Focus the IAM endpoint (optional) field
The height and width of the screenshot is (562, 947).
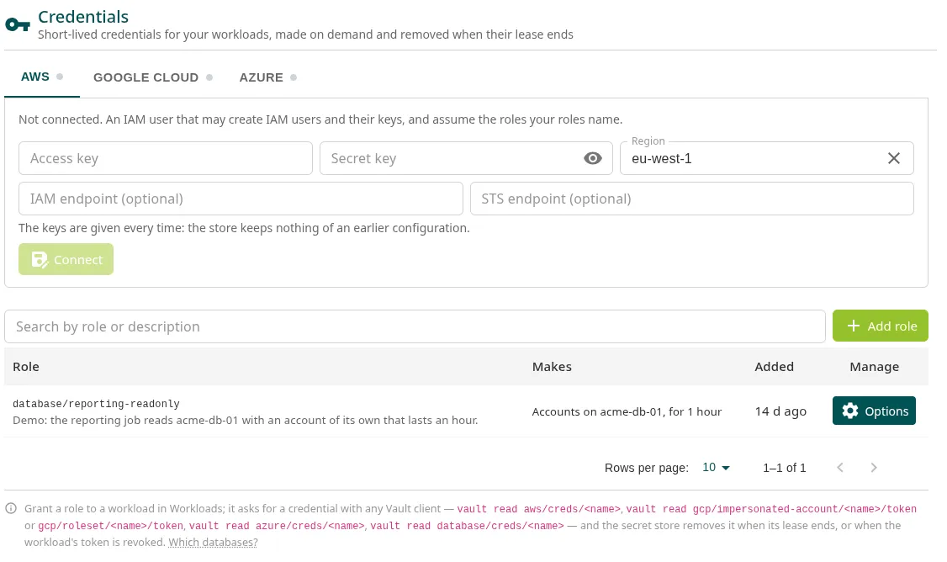[241, 199]
